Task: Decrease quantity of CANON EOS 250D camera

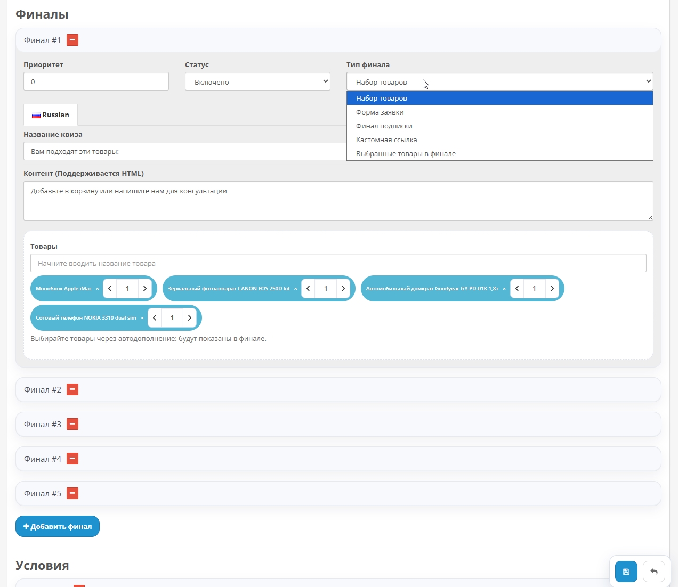Action: tap(309, 289)
